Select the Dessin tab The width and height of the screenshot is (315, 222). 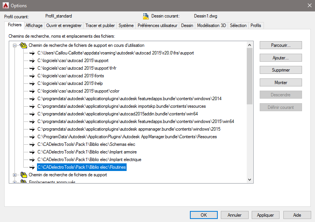(187, 26)
